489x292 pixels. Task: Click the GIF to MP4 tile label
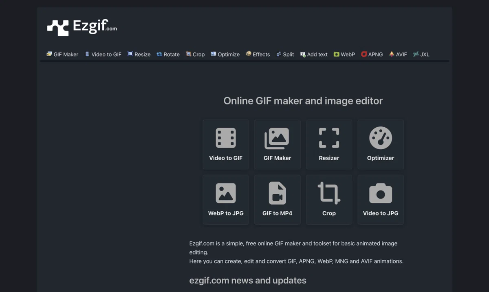pos(277,213)
